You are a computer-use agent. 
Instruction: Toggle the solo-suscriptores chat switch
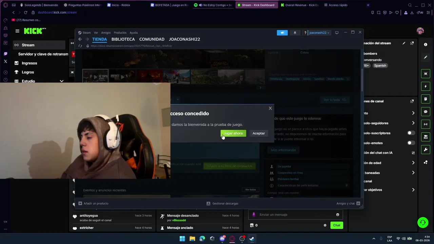411,133
